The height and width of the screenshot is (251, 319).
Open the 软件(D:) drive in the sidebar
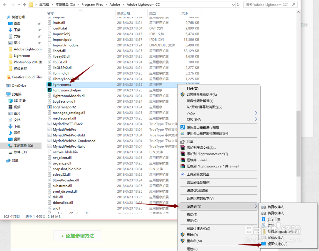coord(21,152)
